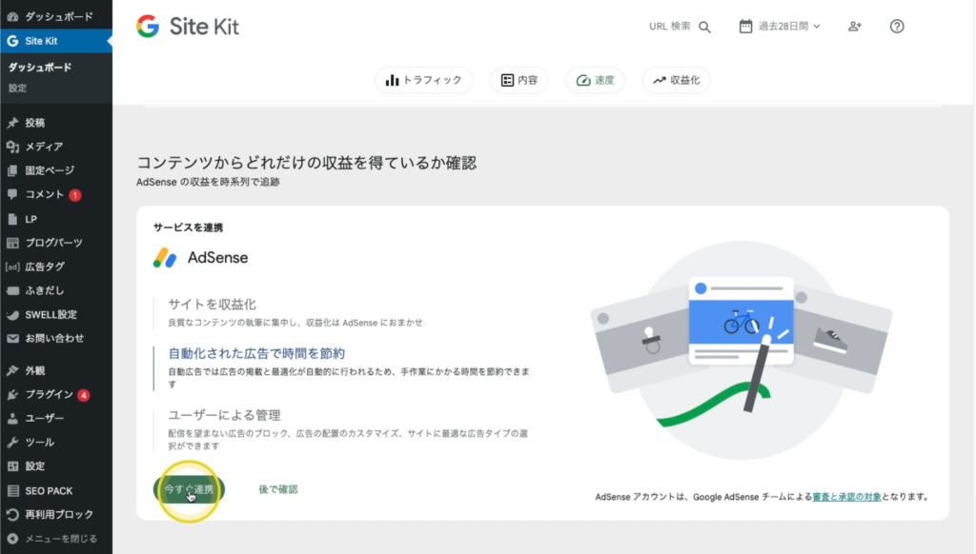Click the Google Site Kit logo in the header

coord(188,26)
